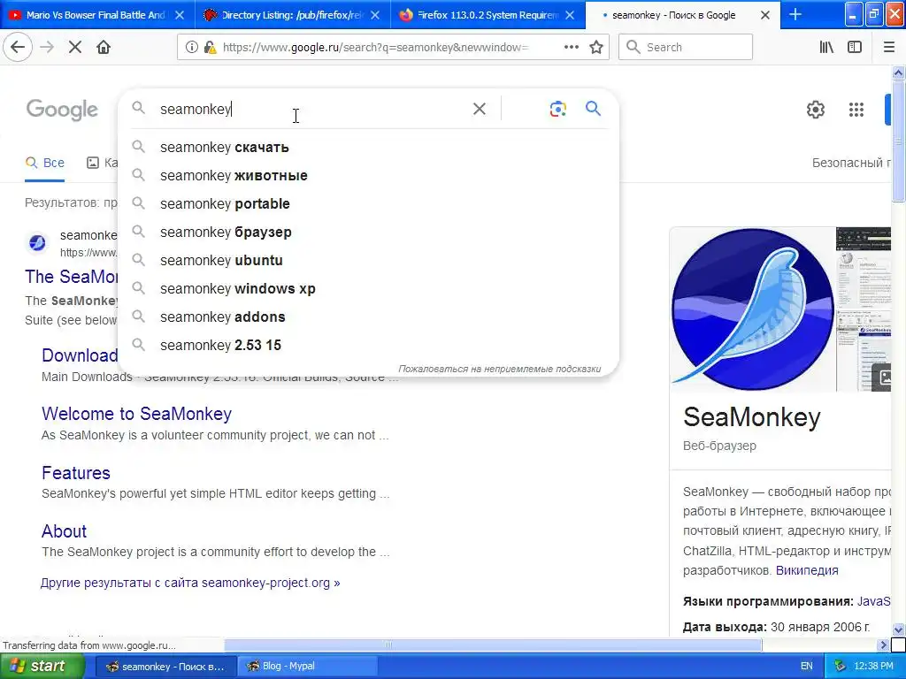Submit search with blue magnifier icon
This screenshot has width=906, height=679.
point(593,108)
